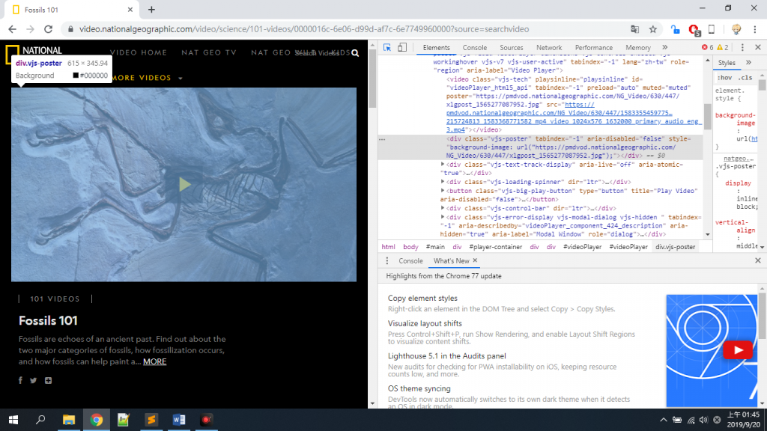Screen dimensions: 767x431
Task: Select body in the breadcrumb bar
Action: (410, 247)
